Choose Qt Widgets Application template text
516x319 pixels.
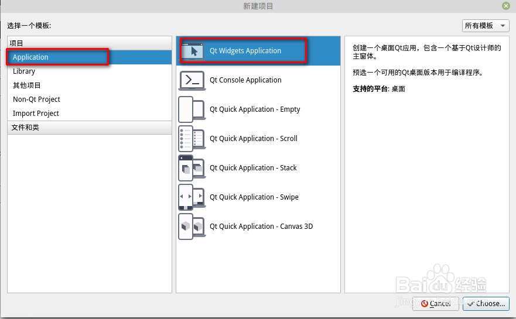click(245, 51)
